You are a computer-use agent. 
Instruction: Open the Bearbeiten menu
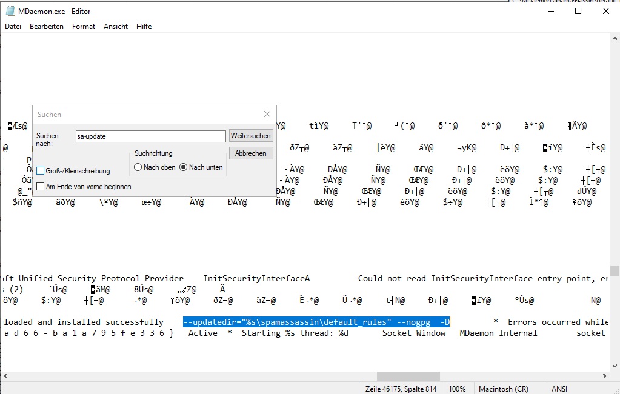click(x=47, y=27)
